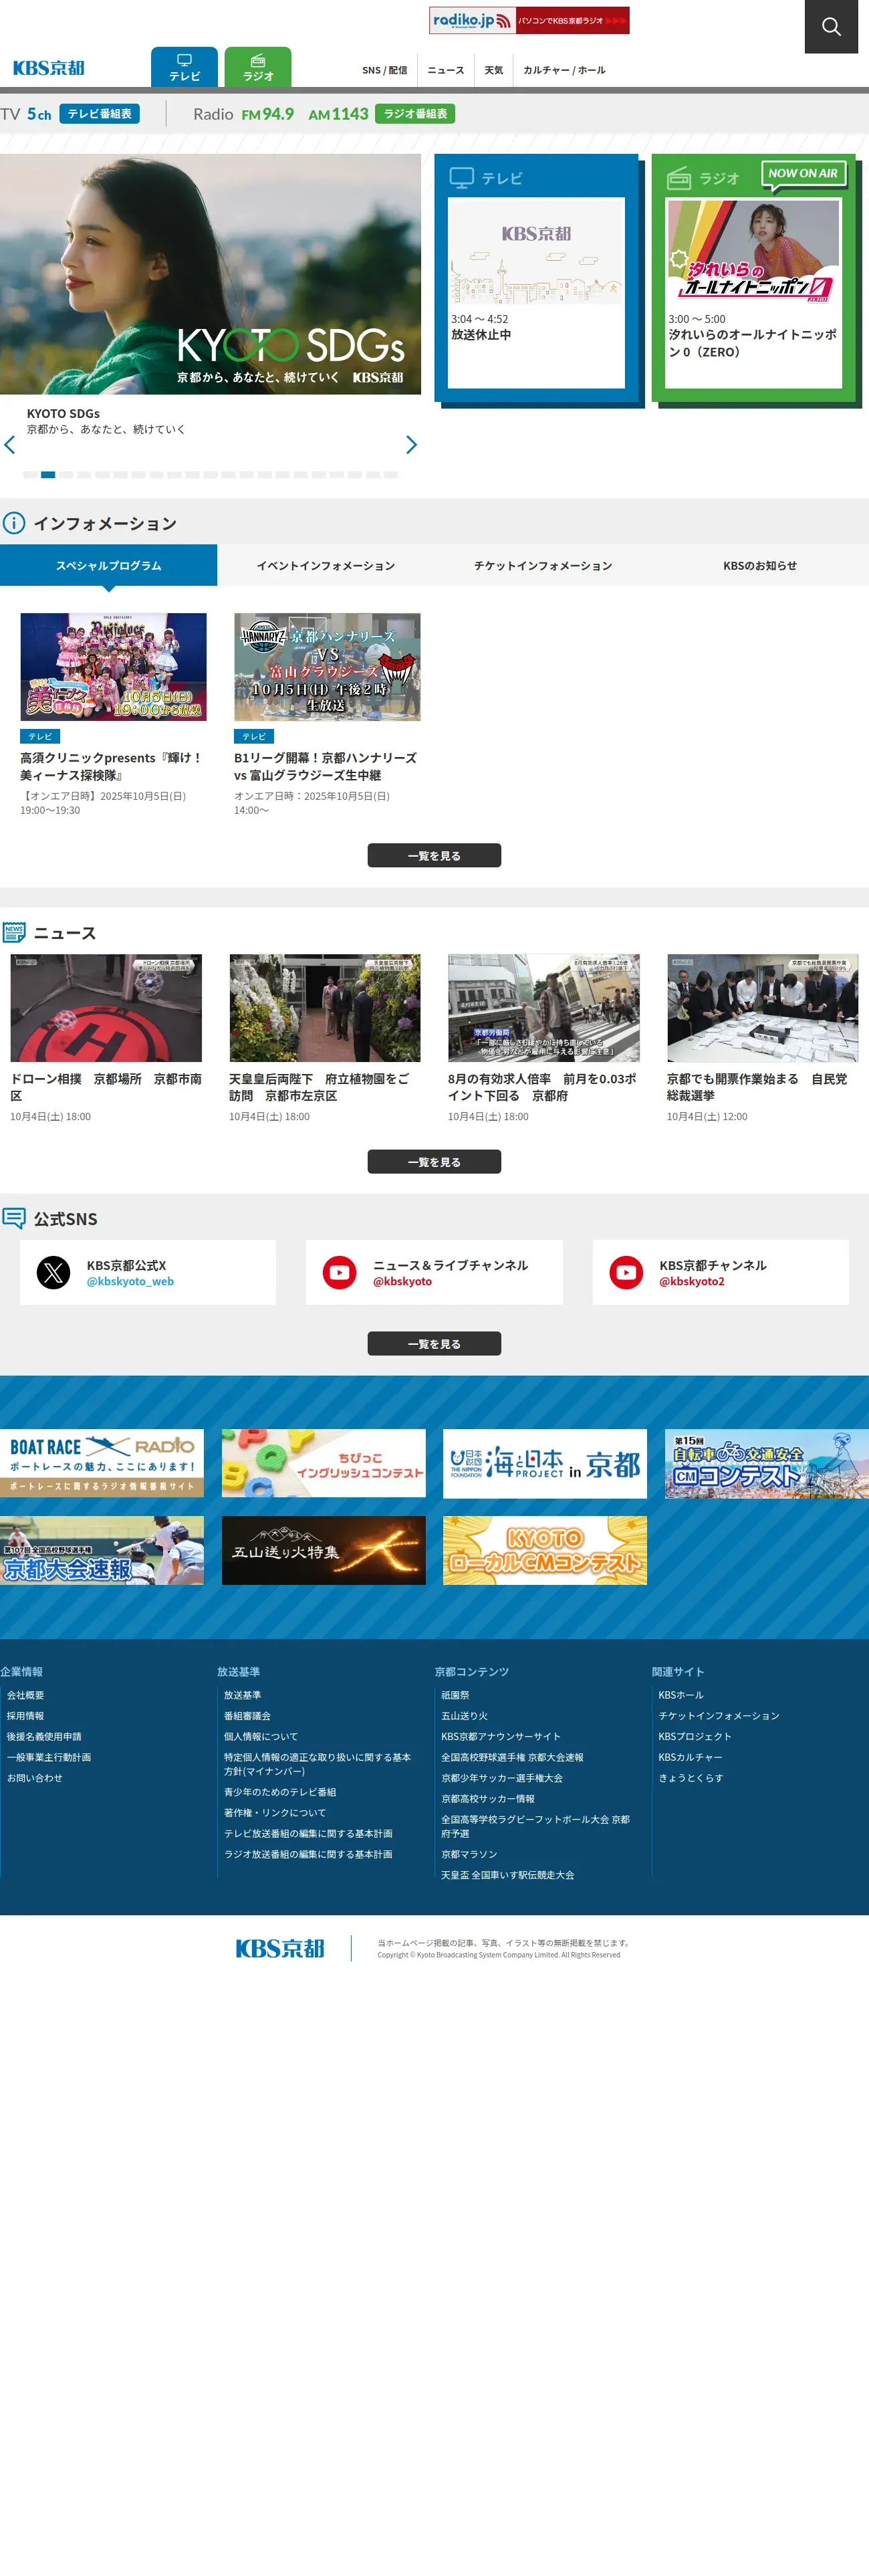869x2576 pixels.
Task: Click the footer KBS京都 logo
Action: 280,1948
